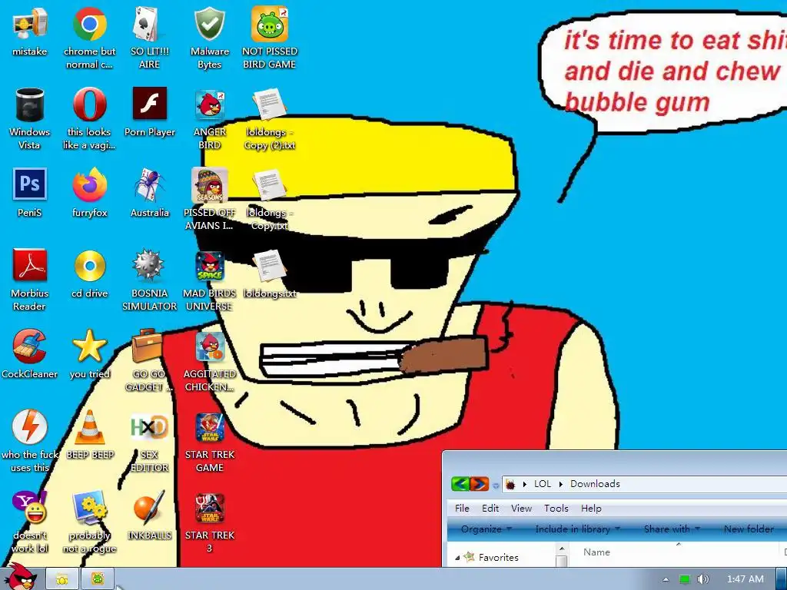Open the 'you tried' star icon

(89, 346)
